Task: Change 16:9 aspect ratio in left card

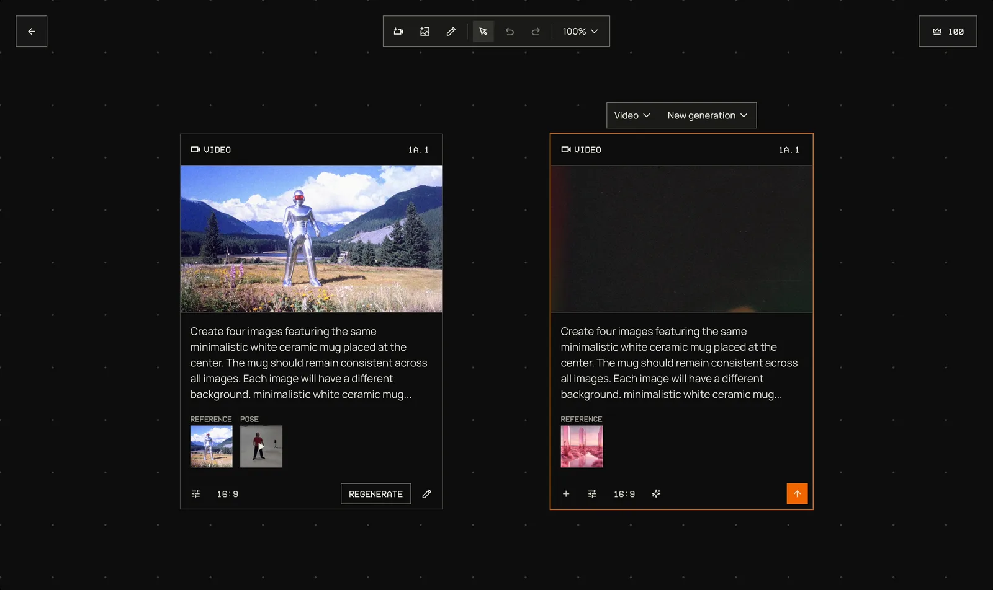Action: point(227,494)
